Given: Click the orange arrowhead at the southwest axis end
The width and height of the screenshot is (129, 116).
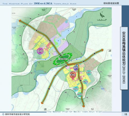Looking at the screenshot, I should coord(42,103).
